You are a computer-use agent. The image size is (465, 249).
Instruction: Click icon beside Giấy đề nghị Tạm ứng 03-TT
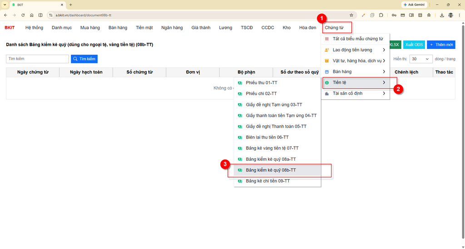pos(240,105)
